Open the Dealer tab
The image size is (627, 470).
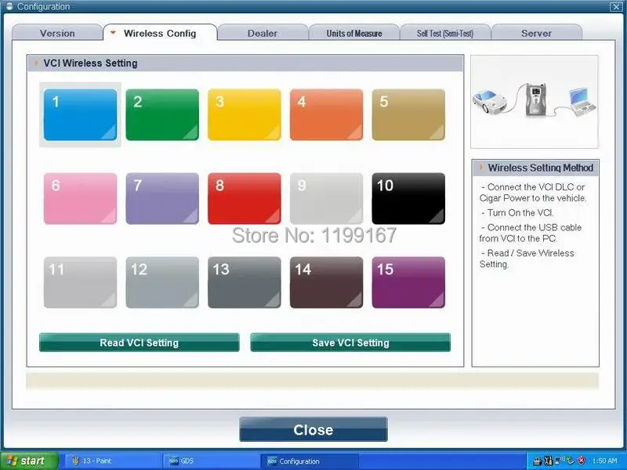(x=263, y=33)
